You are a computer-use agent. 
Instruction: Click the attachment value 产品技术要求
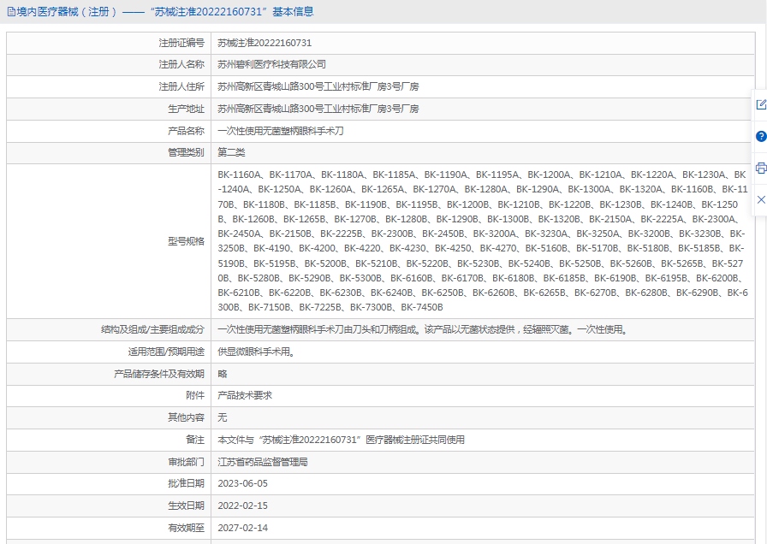[x=245, y=396]
